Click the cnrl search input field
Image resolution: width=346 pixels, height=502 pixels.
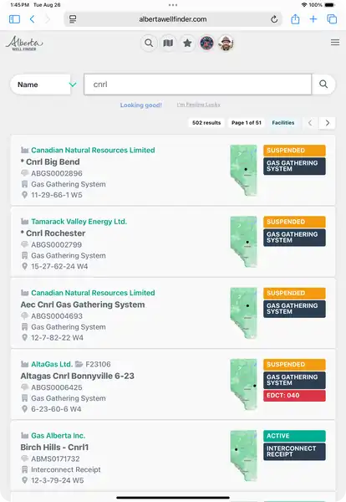(197, 85)
